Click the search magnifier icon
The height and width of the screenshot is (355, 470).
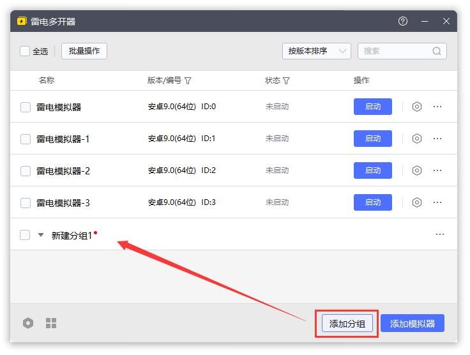[x=437, y=51]
